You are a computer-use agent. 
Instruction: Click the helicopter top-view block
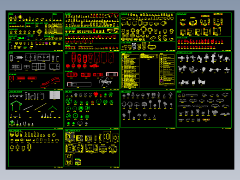pos(106,82)
